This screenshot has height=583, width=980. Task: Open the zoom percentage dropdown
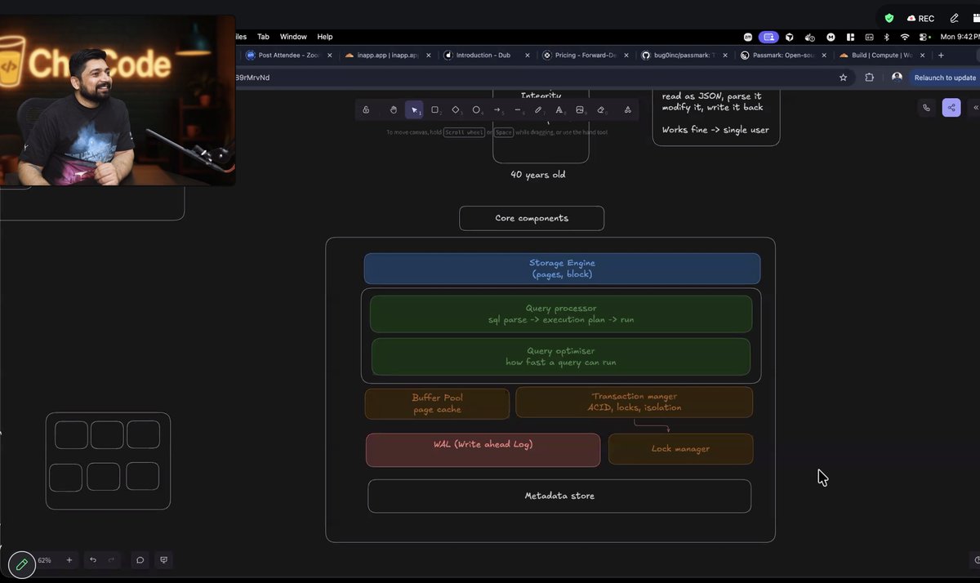pos(45,560)
